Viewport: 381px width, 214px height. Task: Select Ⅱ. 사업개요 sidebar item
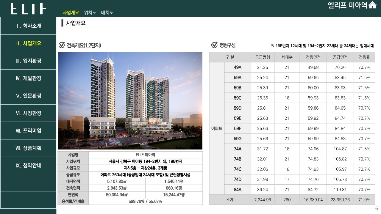click(29, 43)
